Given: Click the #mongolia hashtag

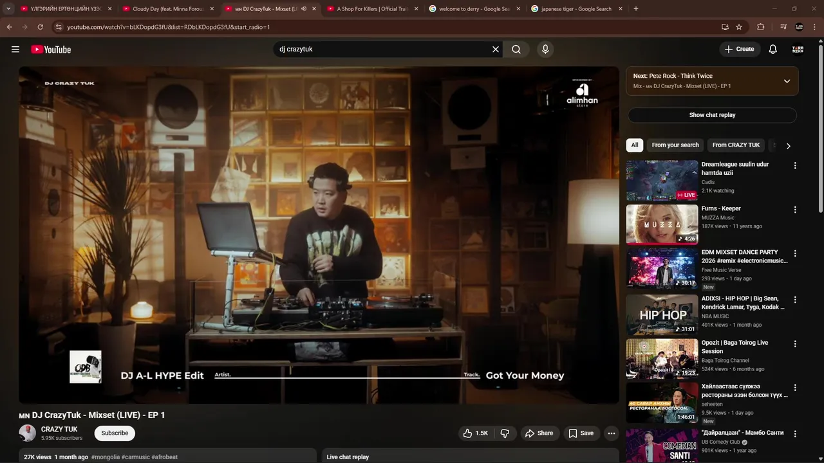Looking at the screenshot, I should pos(106,457).
